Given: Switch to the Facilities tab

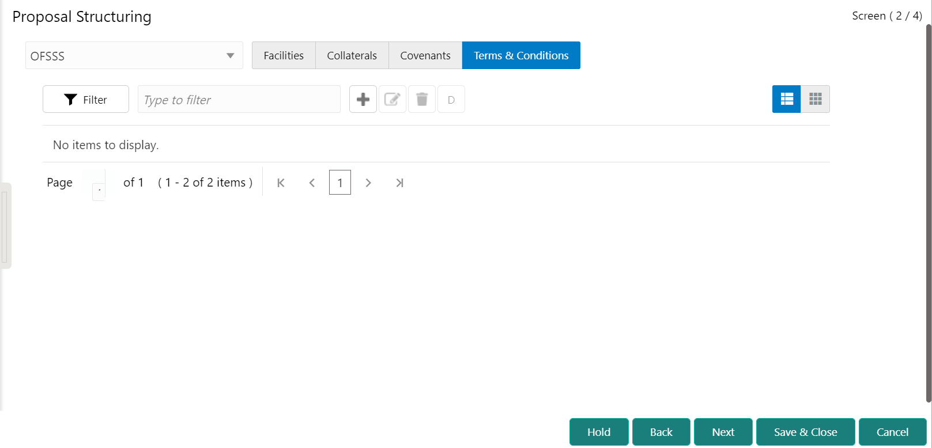Looking at the screenshot, I should click(x=284, y=55).
